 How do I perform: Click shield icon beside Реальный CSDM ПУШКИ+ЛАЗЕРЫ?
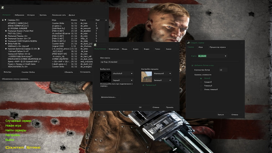[6, 41]
